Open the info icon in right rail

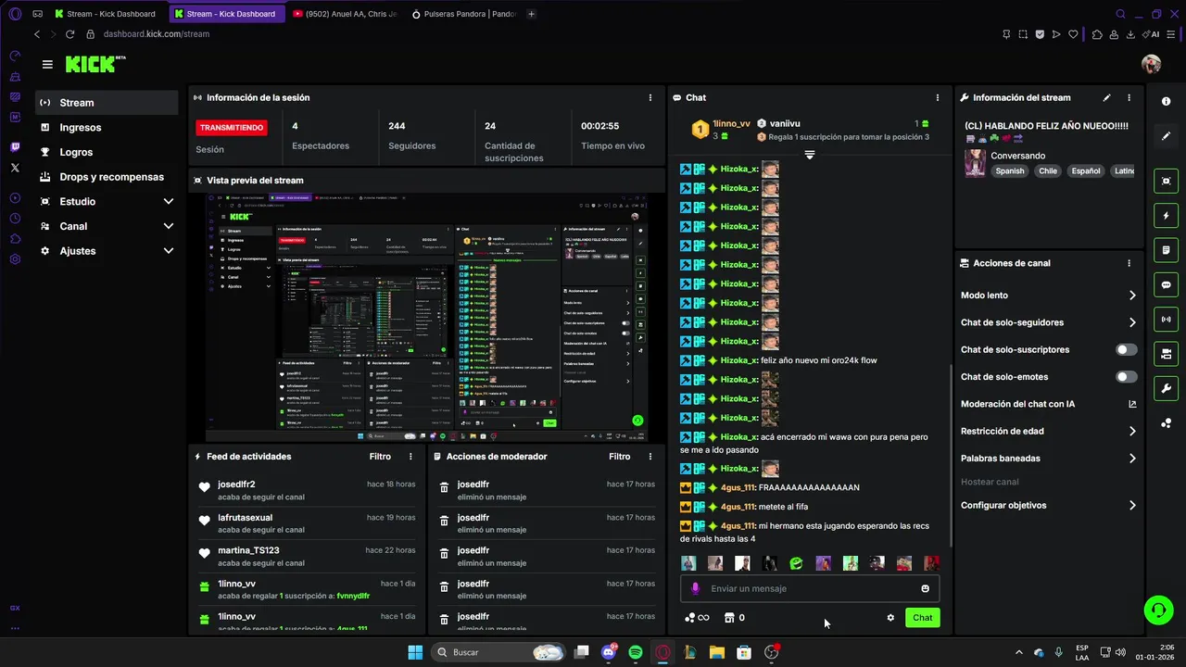[x=1166, y=101]
